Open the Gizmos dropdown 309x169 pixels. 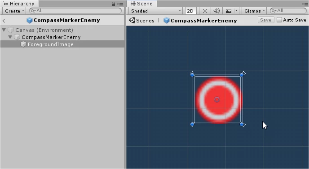(254, 11)
